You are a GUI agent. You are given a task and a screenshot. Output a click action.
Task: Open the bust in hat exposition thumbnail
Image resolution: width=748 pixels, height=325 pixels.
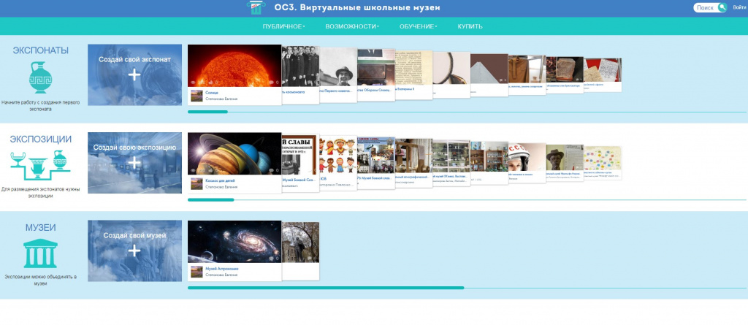565,158
